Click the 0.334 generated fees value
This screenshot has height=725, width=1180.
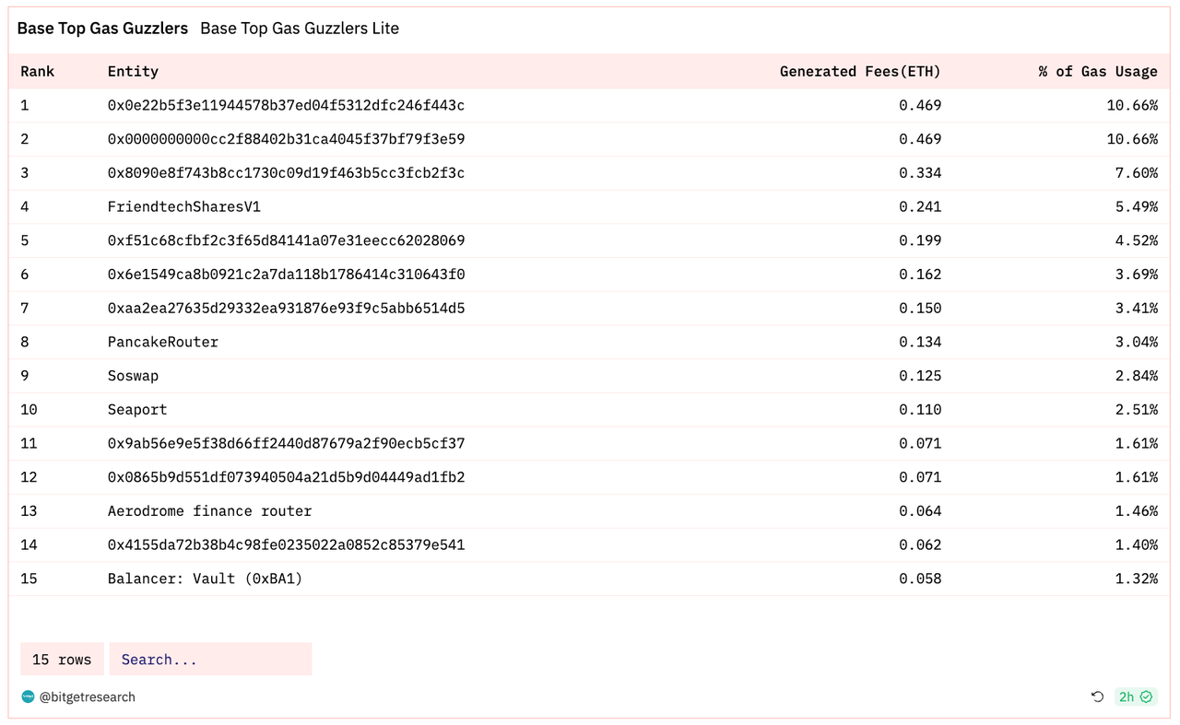pos(920,173)
